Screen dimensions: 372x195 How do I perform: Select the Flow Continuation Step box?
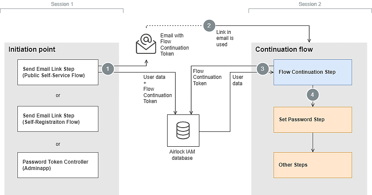(x=313, y=72)
